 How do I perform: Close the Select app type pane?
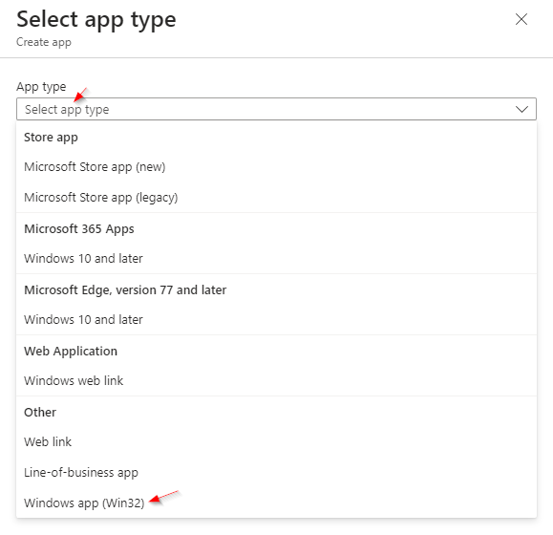coord(521,19)
